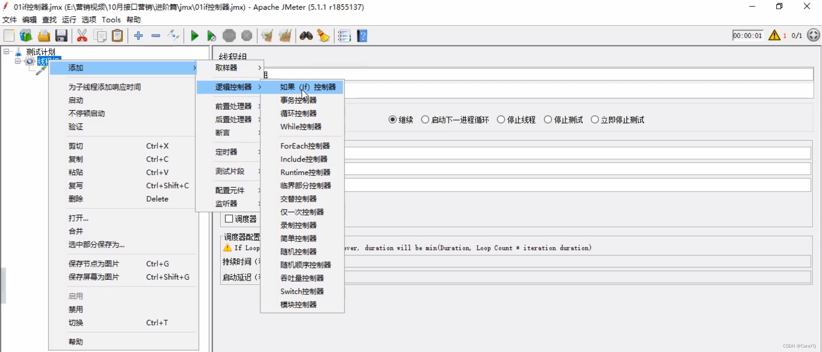Choose 仅一次控制器 from submenu

[x=302, y=212]
